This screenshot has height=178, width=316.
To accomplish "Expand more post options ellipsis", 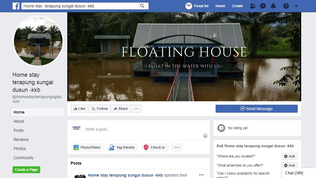I will tap(177, 147).
